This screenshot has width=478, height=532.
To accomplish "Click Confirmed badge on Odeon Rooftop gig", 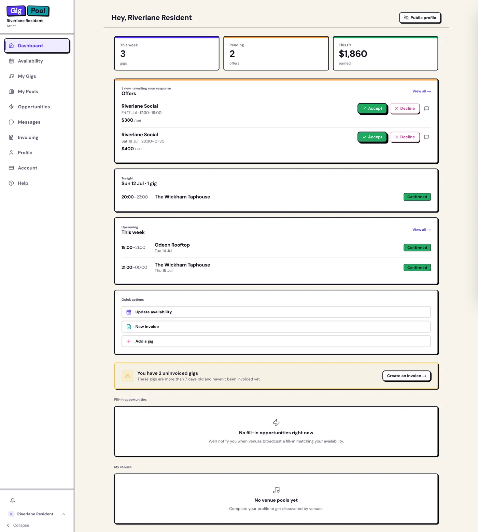I will pos(417,248).
